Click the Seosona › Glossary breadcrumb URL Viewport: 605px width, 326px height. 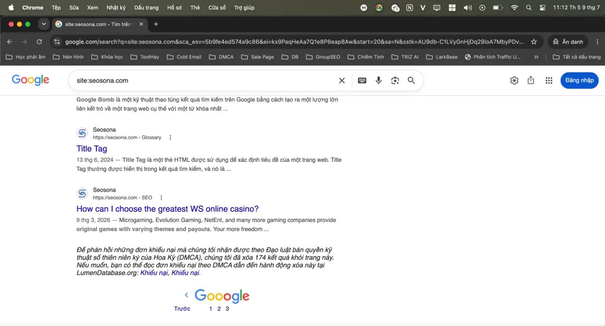127,137
